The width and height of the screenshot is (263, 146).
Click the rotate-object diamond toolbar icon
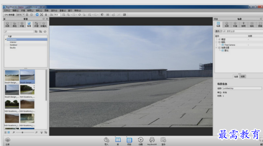pyautogui.click(x=79, y=15)
